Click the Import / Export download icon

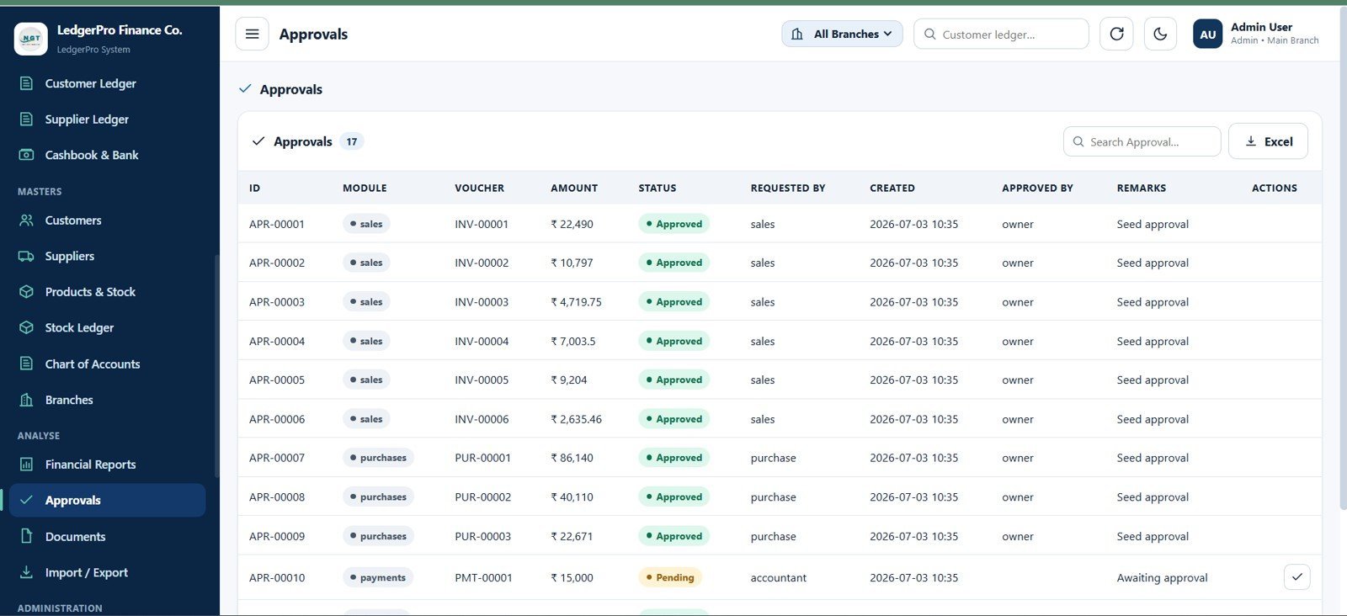26,572
